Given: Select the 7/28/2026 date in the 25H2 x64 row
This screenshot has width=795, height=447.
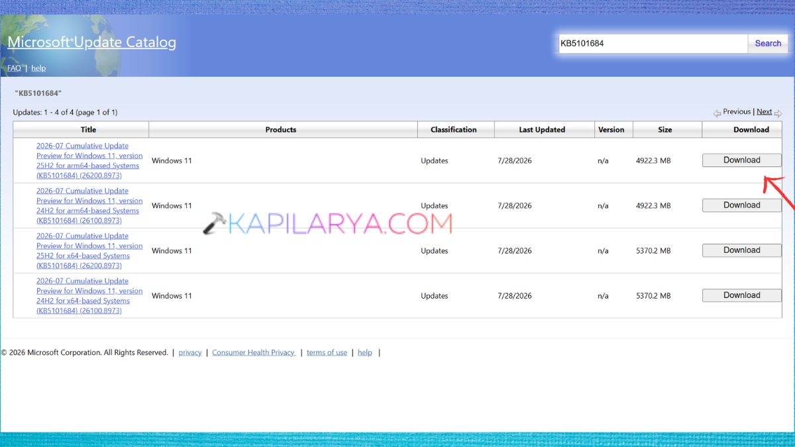Looking at the screenshot, I should point(515,251).
